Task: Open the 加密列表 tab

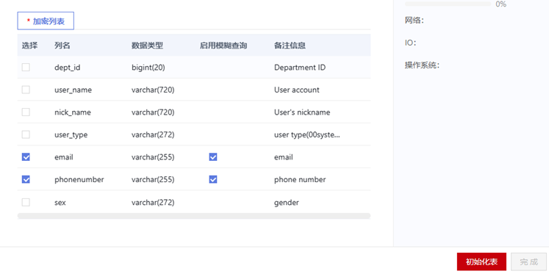Action: click(x=46, y=21)
